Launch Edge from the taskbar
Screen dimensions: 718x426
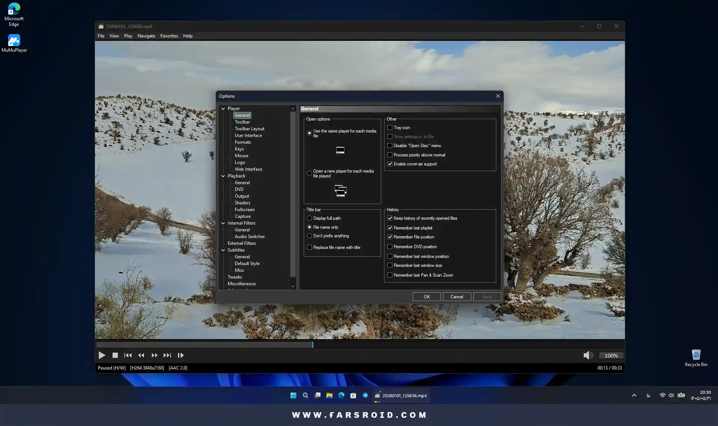point(341,395)
